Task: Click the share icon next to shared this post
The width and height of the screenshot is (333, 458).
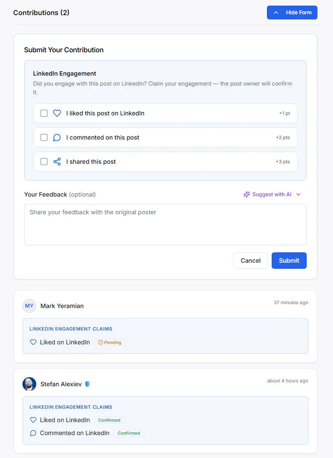Action: tap(57, 162)
